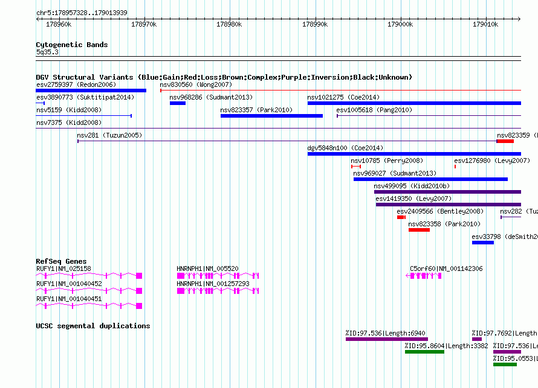Image resolution: width=538 pixels, height=388 pixels.
Task: Open the esv1005618 (Pang2010) variant label
Action: 374,110
